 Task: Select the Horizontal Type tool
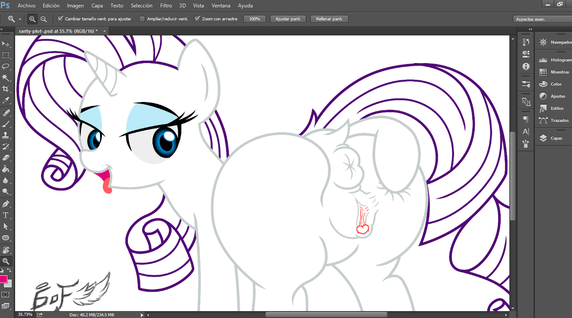(6, 215)
